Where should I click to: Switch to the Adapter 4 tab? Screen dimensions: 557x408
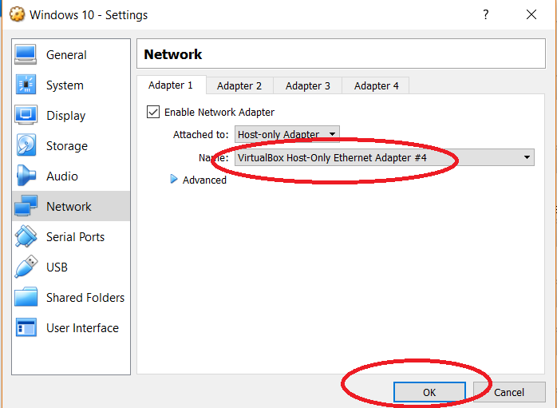(376, 86)
